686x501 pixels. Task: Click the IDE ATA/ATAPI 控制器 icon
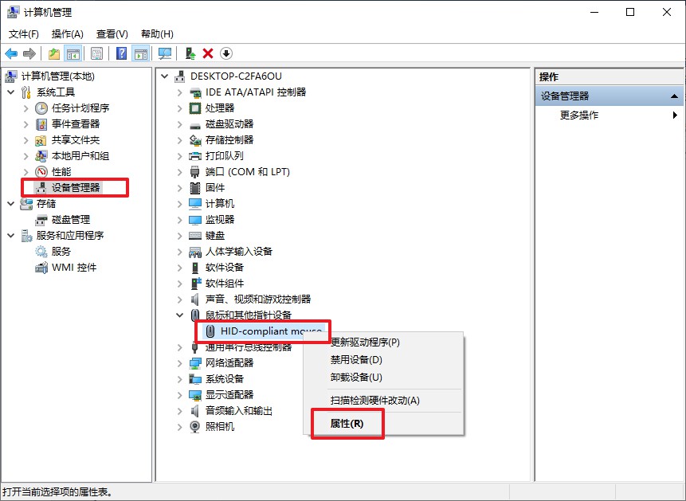pyautogui.click(x=194, y=92)
